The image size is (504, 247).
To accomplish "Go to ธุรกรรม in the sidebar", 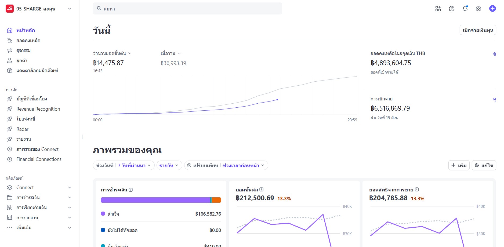I will point(23,50).
